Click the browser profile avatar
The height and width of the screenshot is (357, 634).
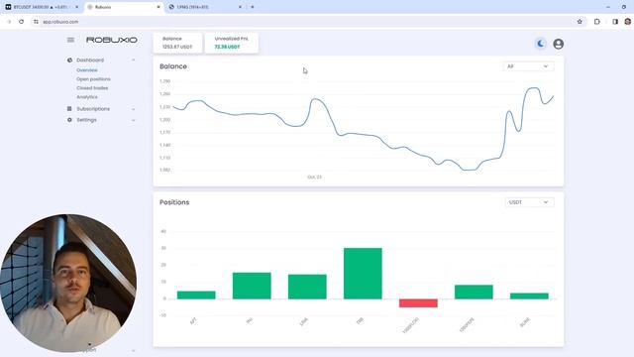(x=627, y=22)
